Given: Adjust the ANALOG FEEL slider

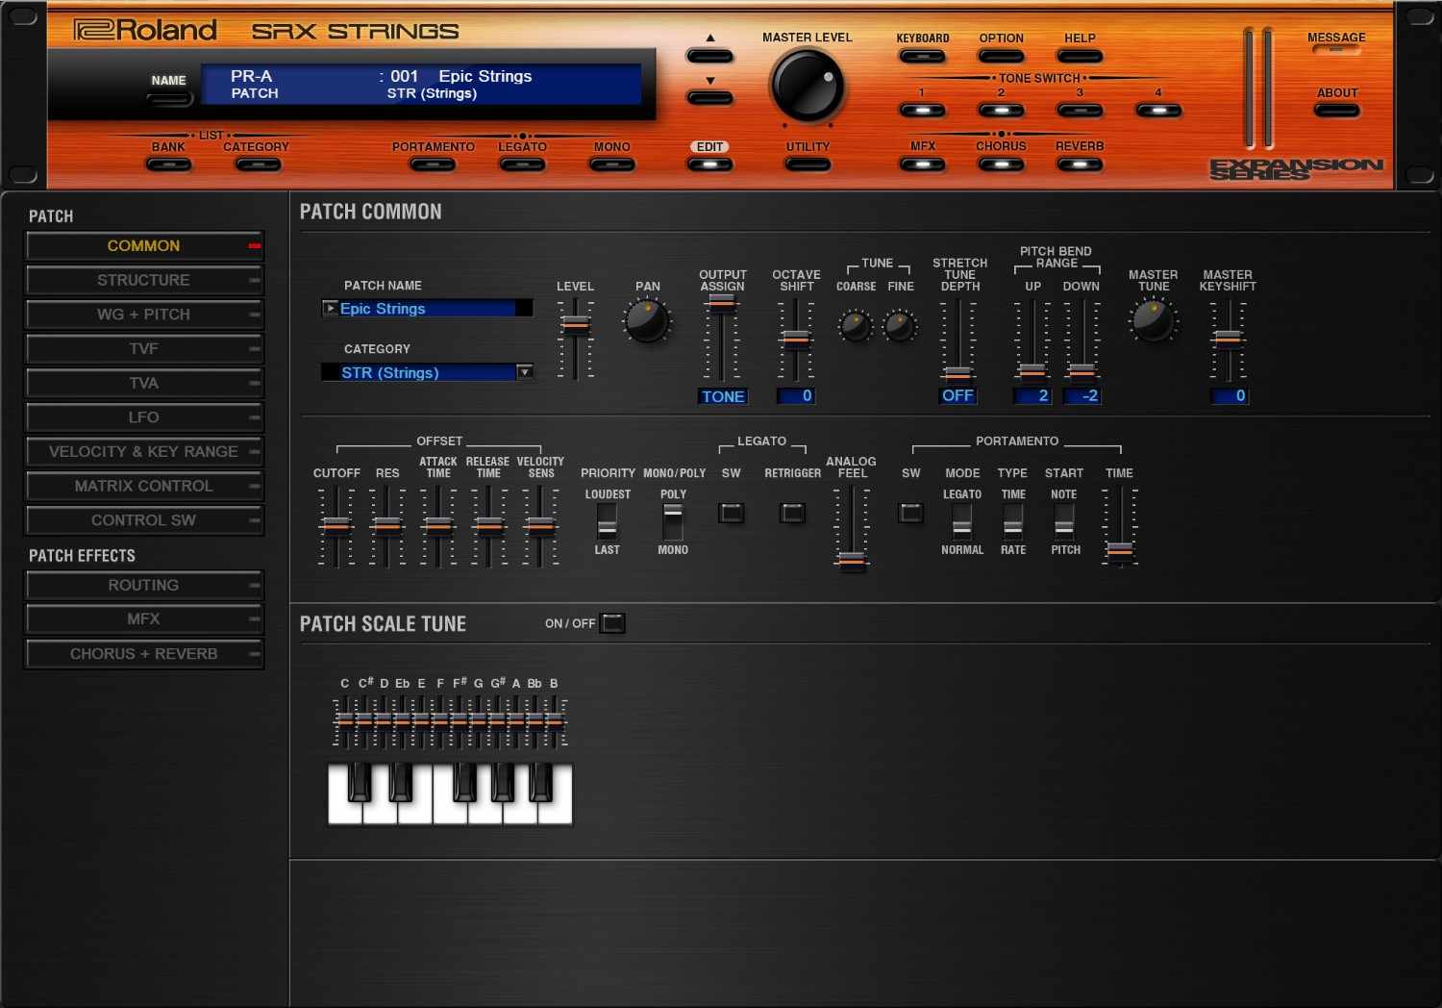Looking at the screenshot, I should tap(851, 558).
